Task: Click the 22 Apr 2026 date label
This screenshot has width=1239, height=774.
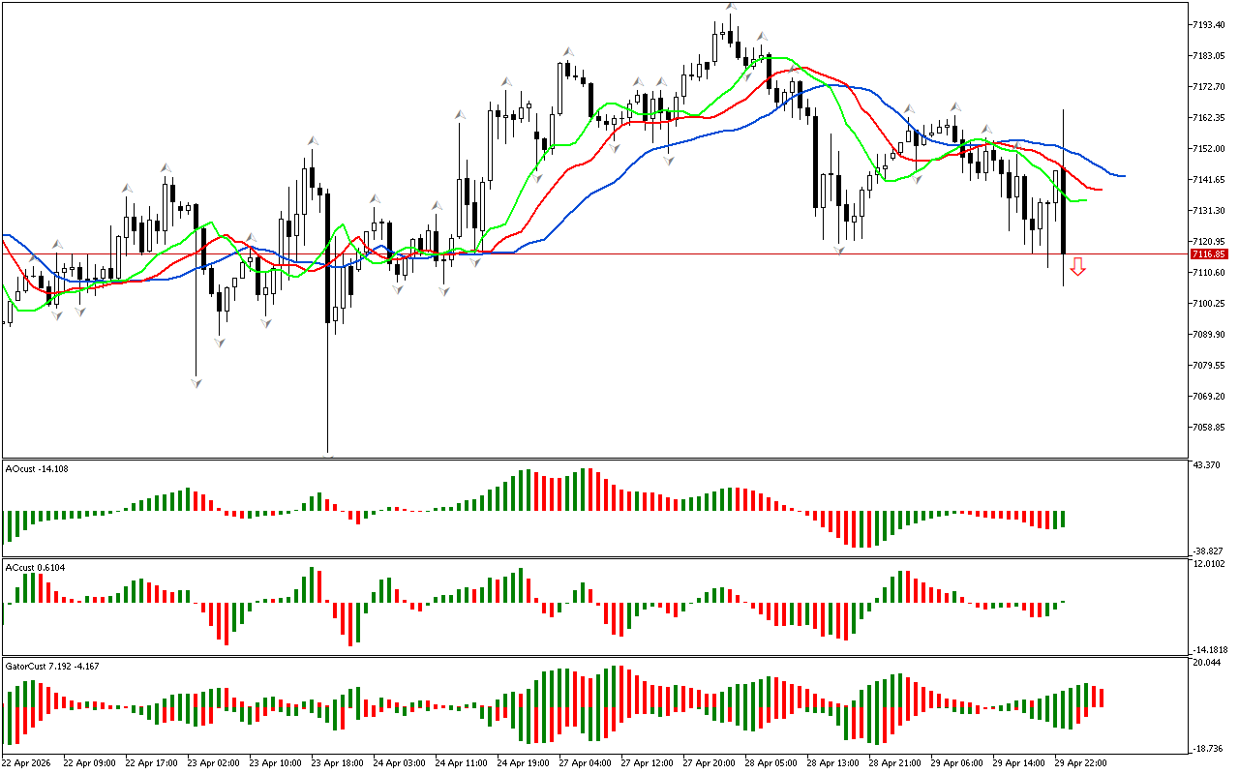Action: [27, 763]
